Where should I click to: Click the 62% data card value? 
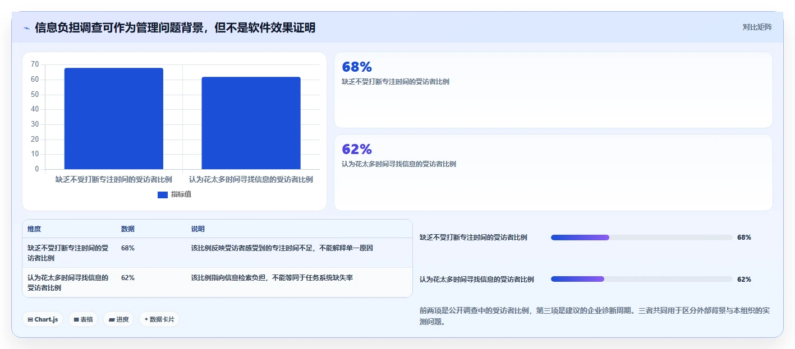tap(357, 150)
